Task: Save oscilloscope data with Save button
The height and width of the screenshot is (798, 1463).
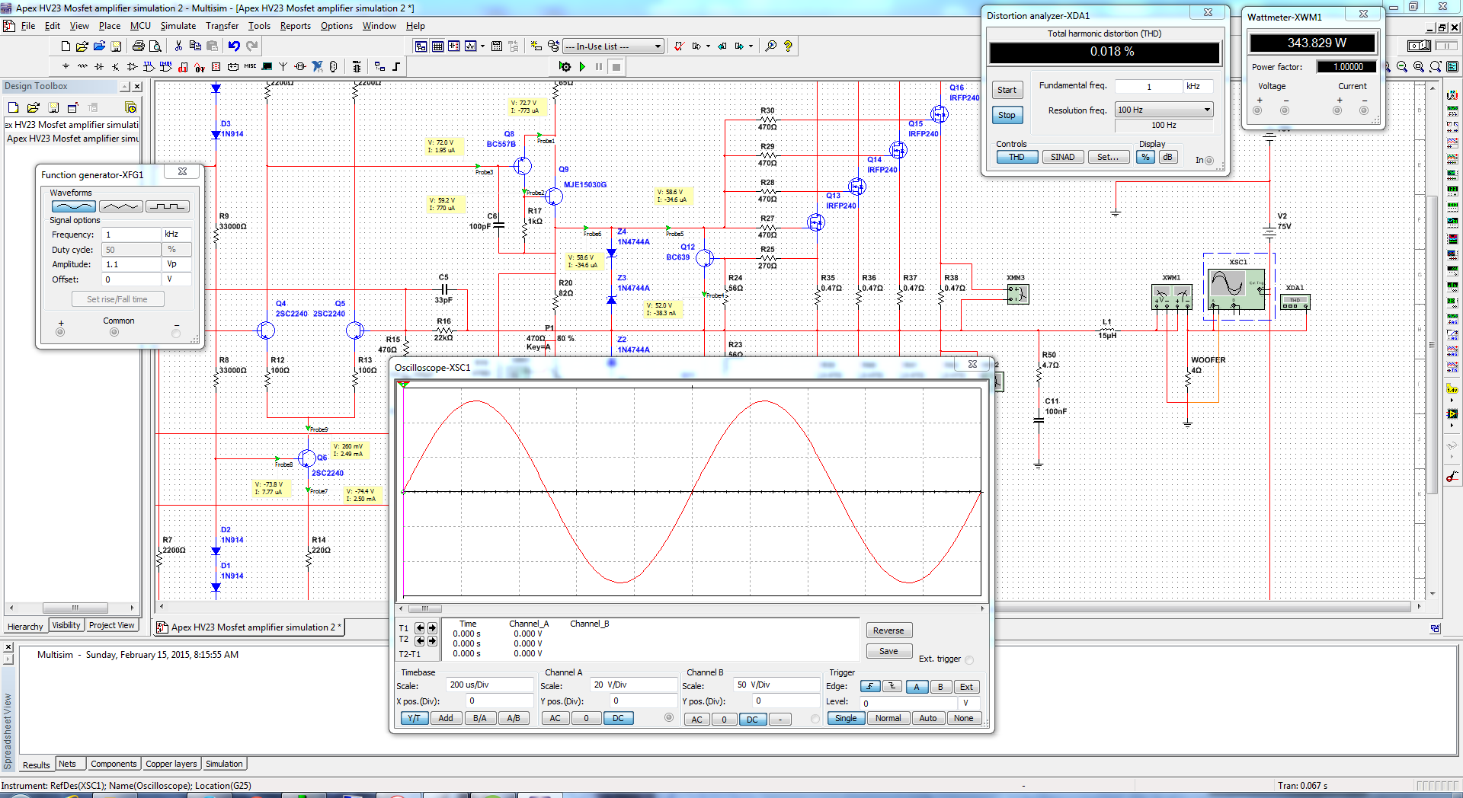Action: point(888,651)
